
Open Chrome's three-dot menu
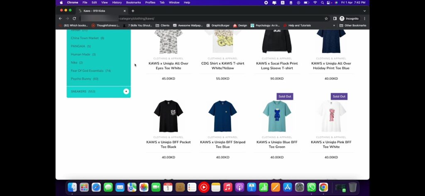(x=364, y=18)
